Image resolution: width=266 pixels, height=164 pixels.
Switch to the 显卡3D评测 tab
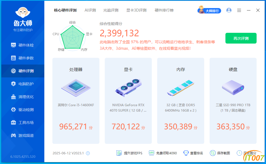pos(136,10)
